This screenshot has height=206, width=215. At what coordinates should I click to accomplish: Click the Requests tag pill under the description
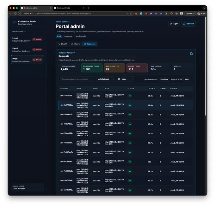[x=68, y=36]
